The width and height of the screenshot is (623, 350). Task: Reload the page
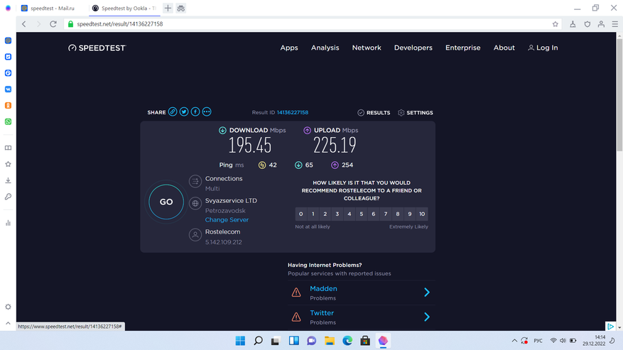pos(53,24)
